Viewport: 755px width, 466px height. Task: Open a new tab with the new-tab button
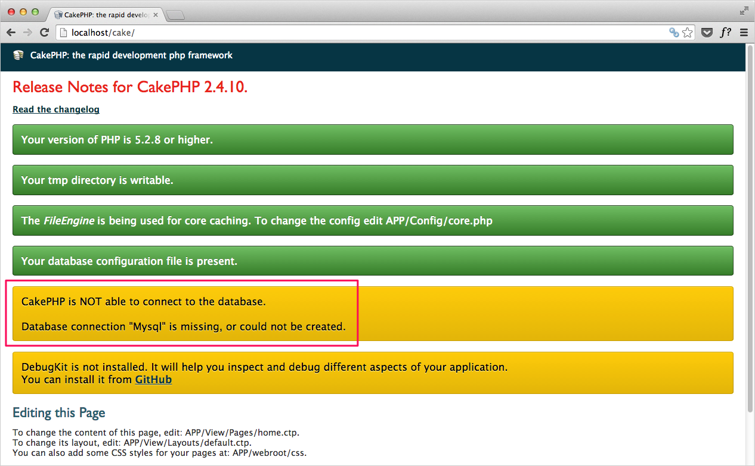tap(175, 15)
